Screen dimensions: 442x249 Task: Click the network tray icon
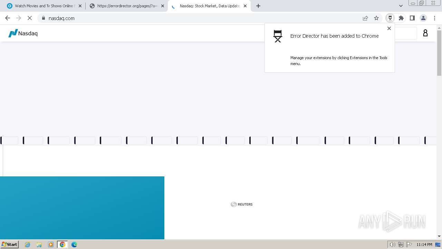point(401,245)
